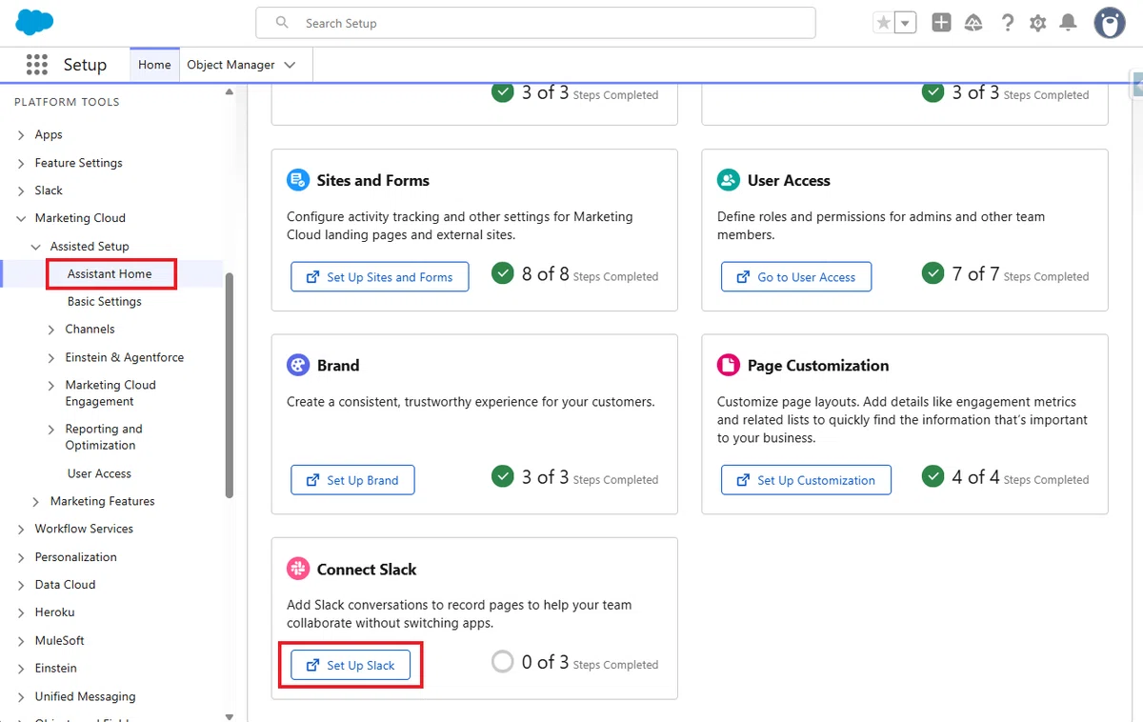
Task: Click the User Access card icon
Action: pos(729,180)
